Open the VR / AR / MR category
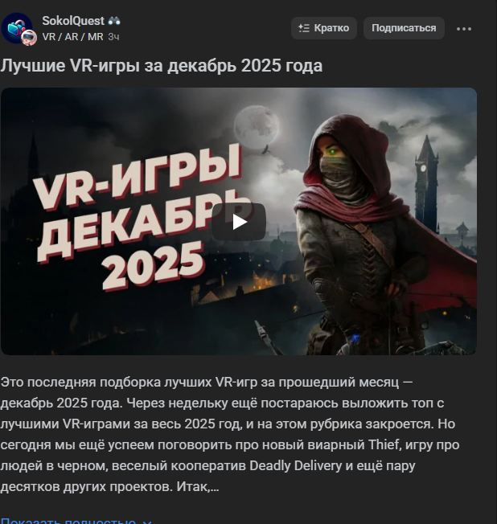 (72, 37)
